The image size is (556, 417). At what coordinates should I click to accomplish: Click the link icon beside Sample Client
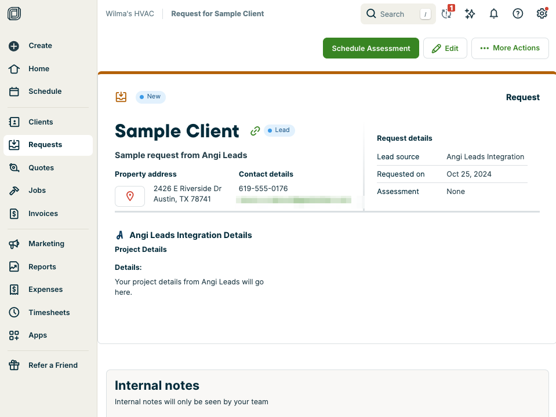click(x=255, y=131)
